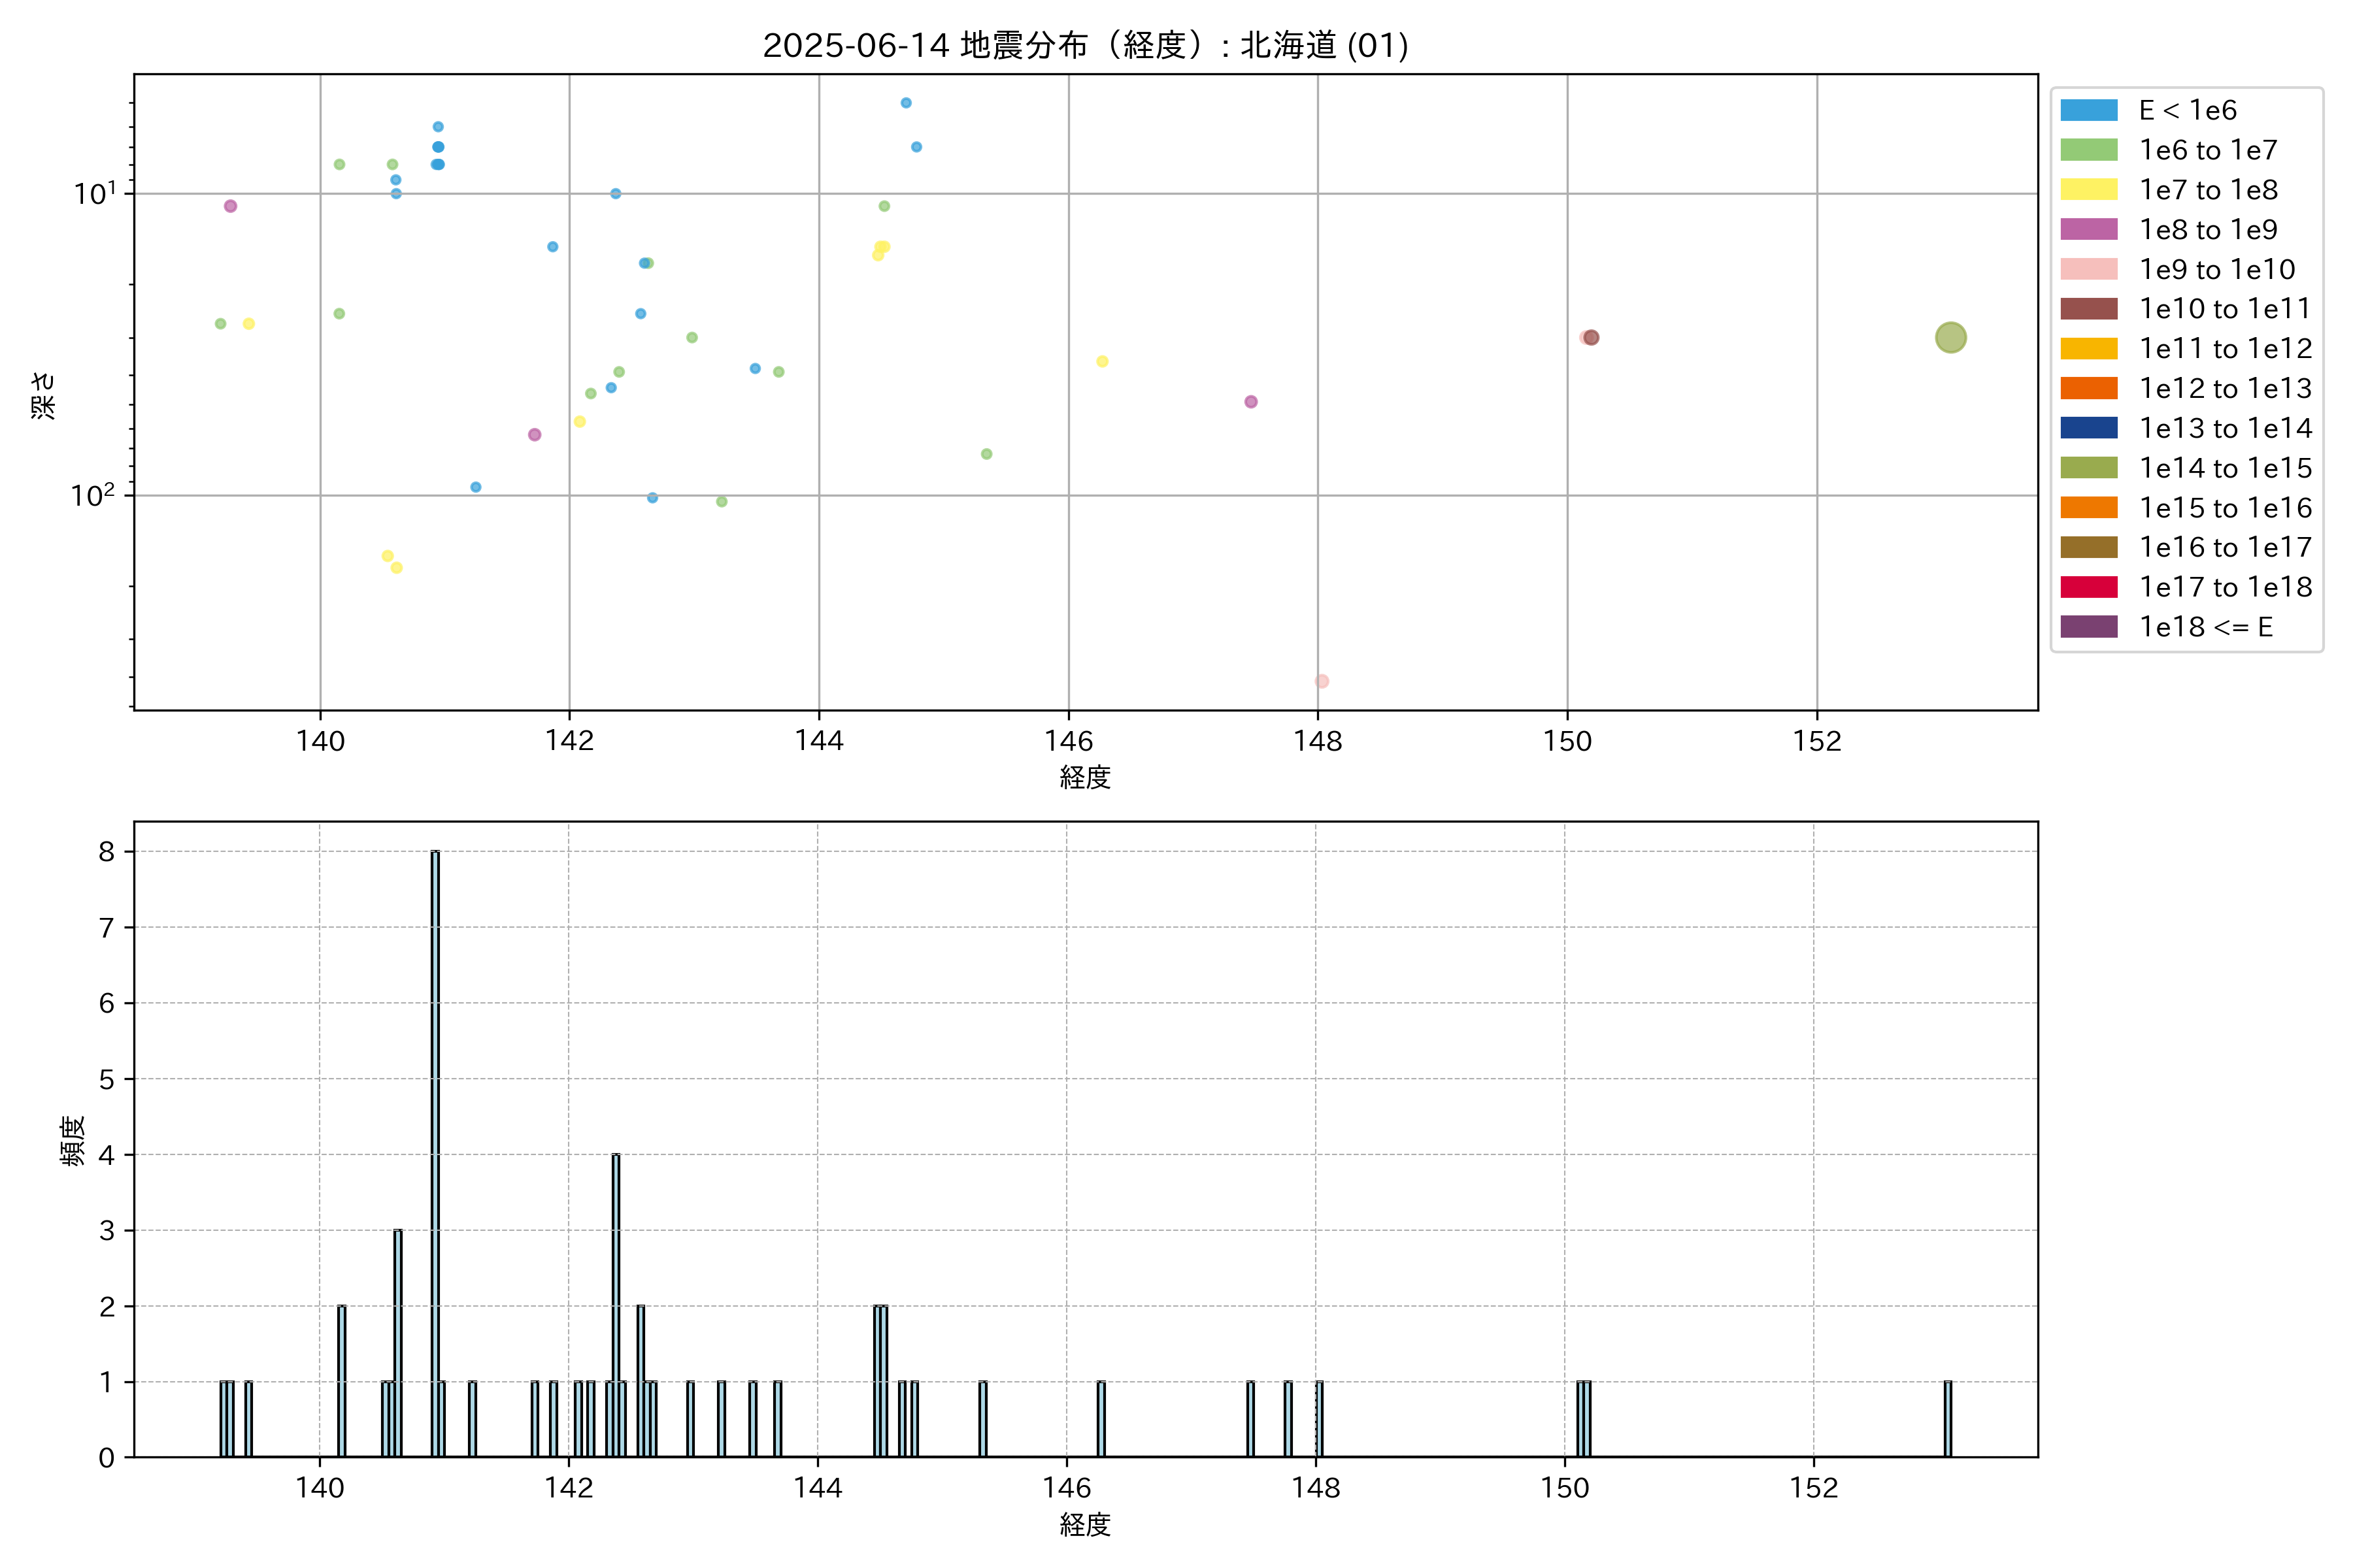Click the pink scatter point at longitude 148

coord(1322,681)
